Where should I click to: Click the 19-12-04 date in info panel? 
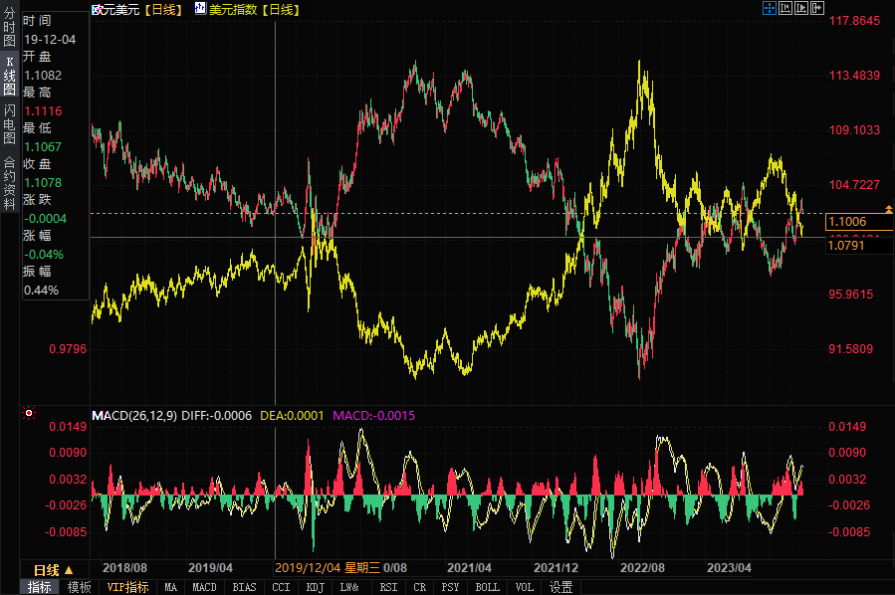pyautogui.click(x=50, y=40)
